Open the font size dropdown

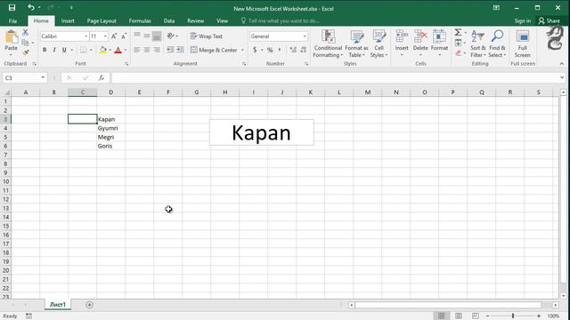(x=105, y=36)
